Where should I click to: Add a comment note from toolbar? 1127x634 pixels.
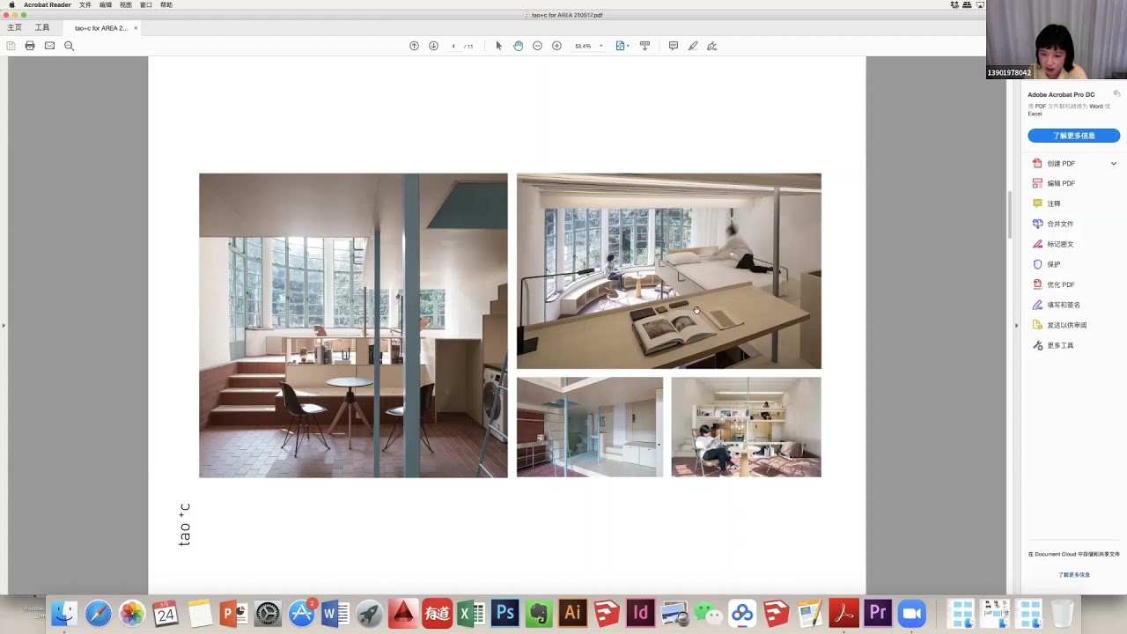674,46
